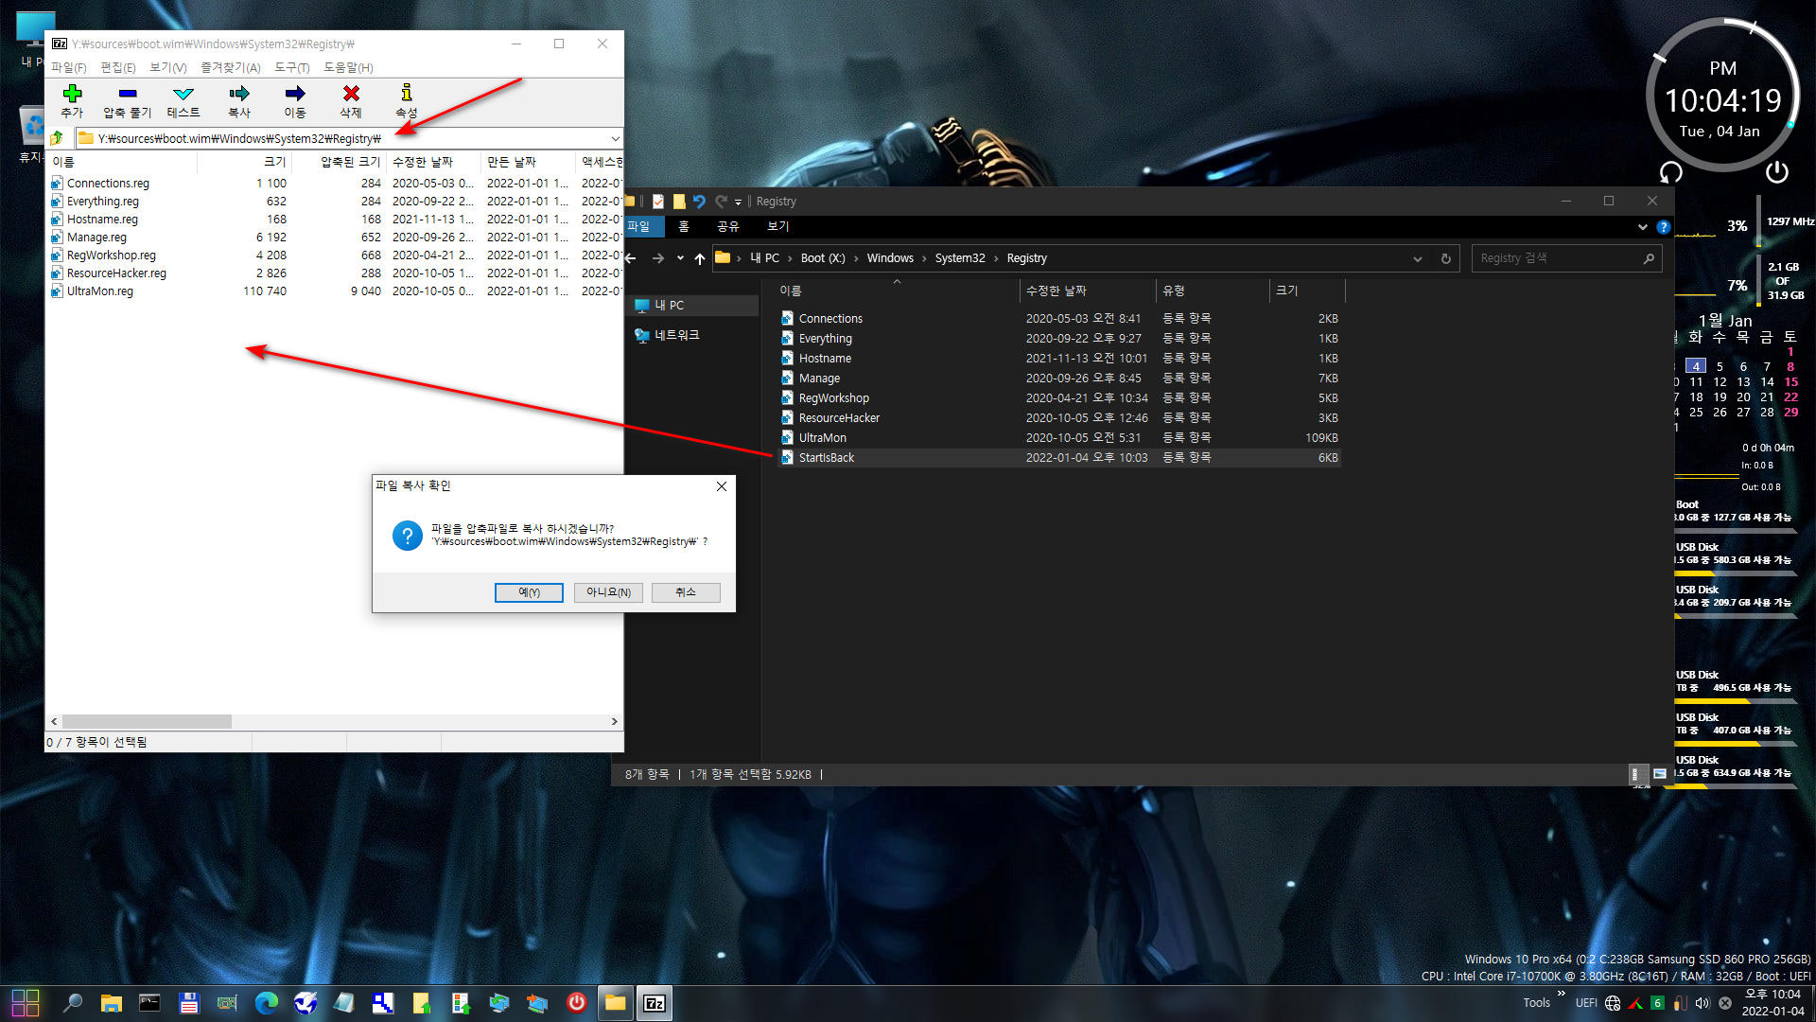Click the red 삭제 (Delete) toolbar icon
Viewport: 1816px width, 1022px height.
tap(351, 100)
